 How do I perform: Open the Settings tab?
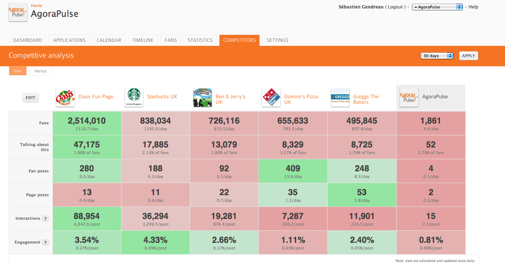(277, 40)
